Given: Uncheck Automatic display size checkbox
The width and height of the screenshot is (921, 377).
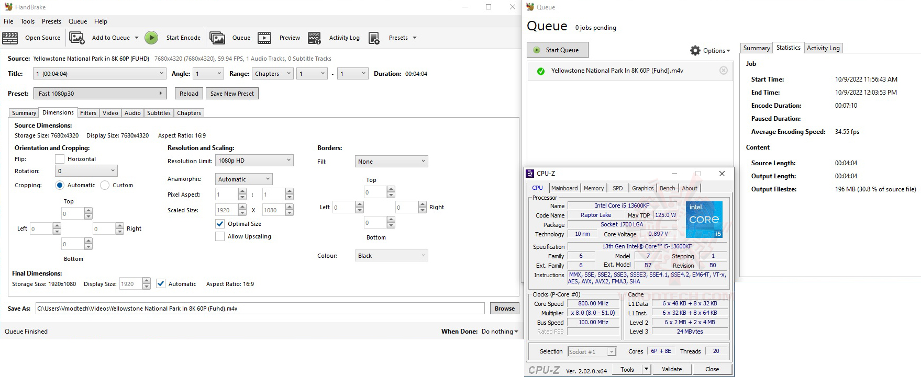Looking at the screenshot, I should pos(161,284).
